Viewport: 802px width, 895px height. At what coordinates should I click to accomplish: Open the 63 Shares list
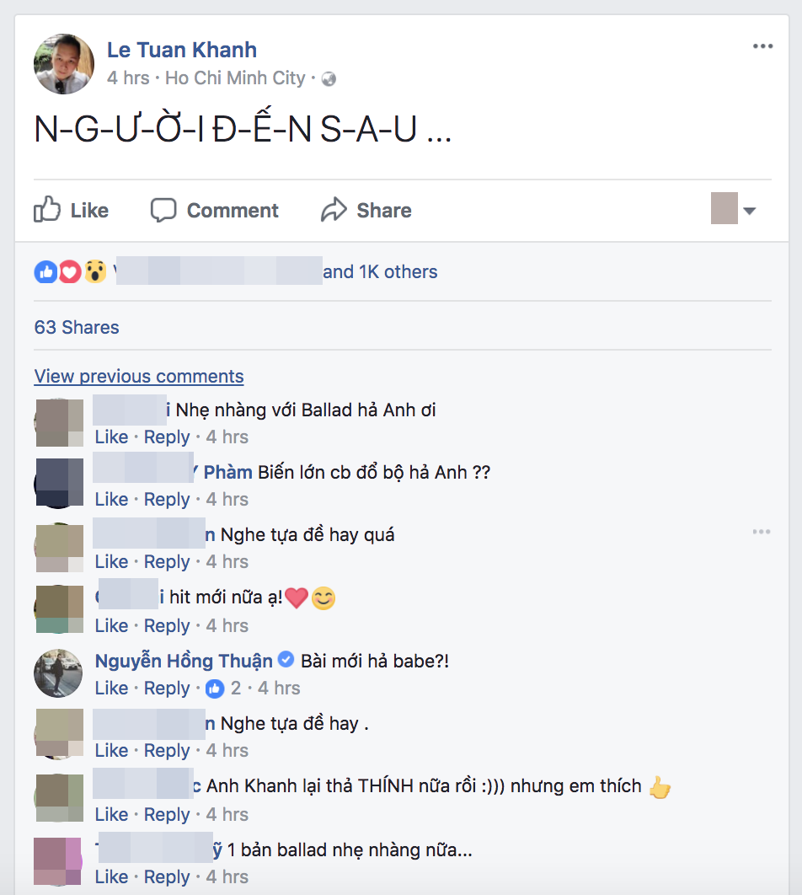pyautogui.click(x=77, y=327)
